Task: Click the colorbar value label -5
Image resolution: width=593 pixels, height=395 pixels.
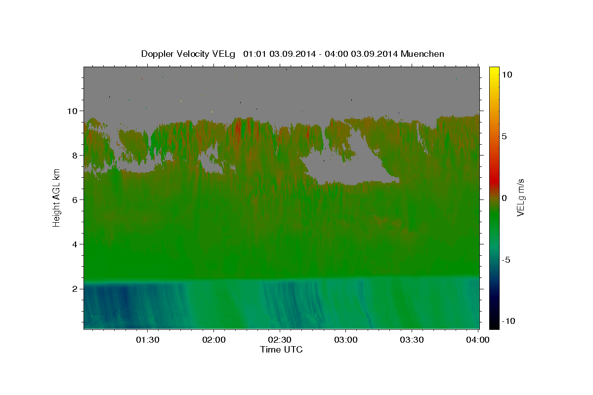Action: (506, 260)
